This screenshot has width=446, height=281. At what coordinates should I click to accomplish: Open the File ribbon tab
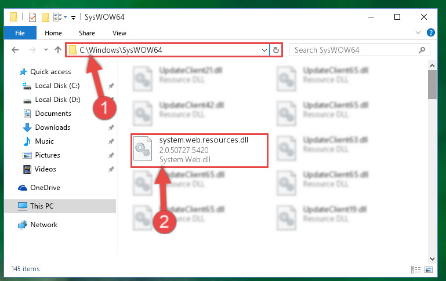tap(20, 33)
